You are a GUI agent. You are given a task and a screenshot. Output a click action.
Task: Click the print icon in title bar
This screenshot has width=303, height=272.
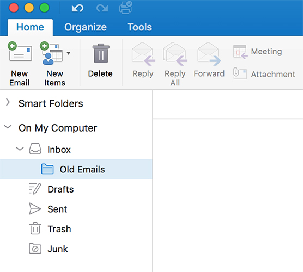(126, 8)
